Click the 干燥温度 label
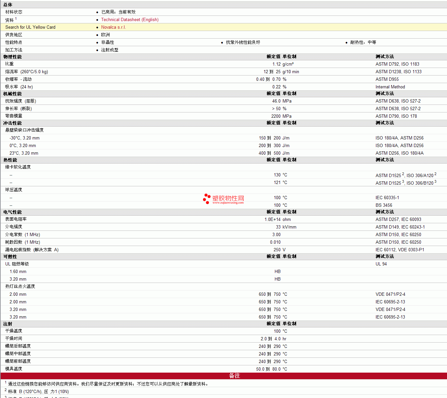The height and width of the screenshot is (398, 447). click(14, 331)
